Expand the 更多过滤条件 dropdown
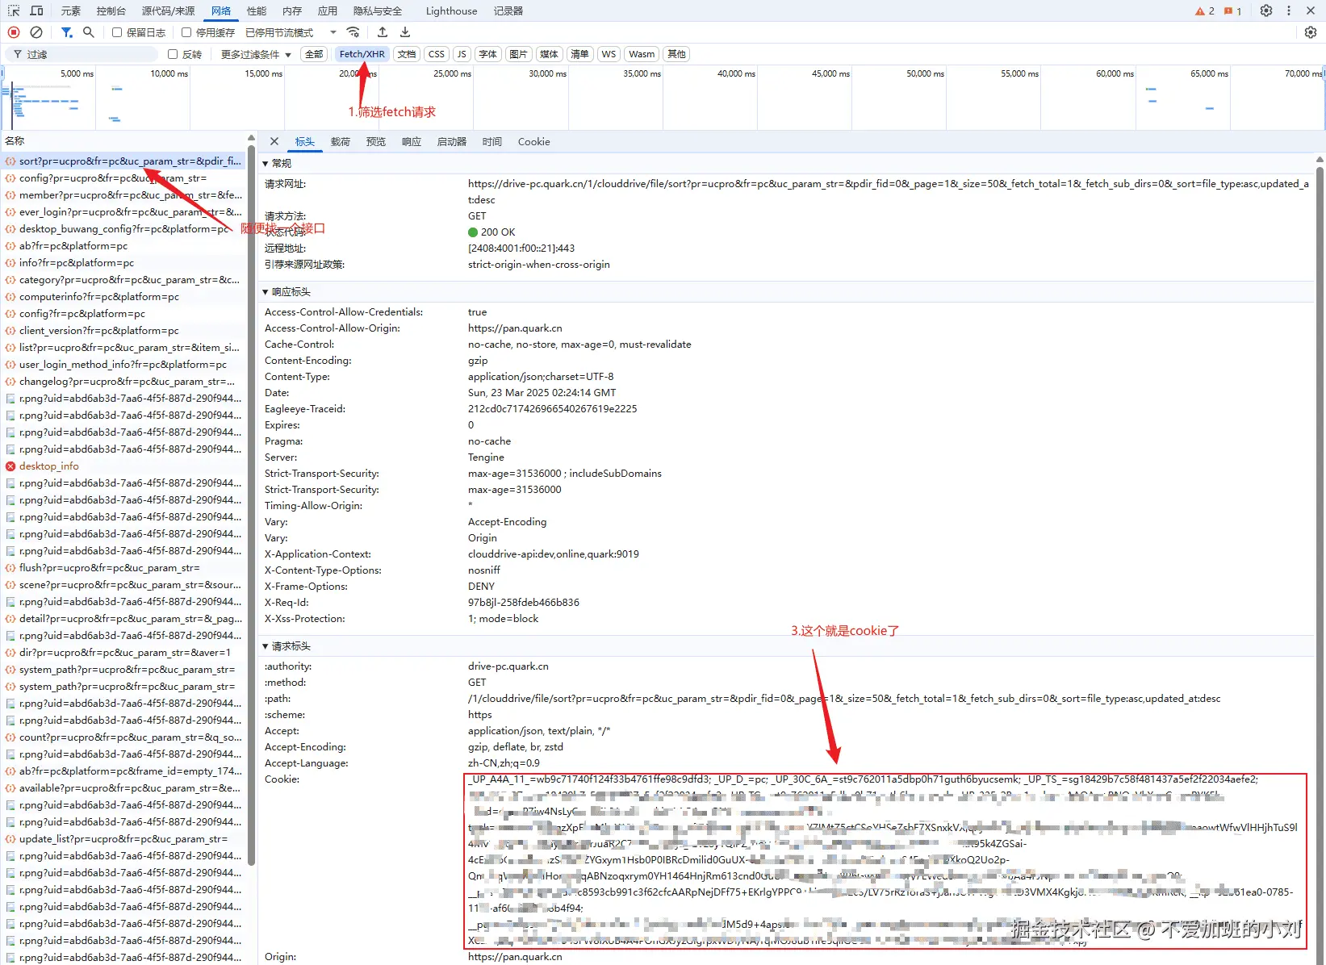Image resolution: width=1326 pixels, height=965 pixels. click(x=256, y=54)
